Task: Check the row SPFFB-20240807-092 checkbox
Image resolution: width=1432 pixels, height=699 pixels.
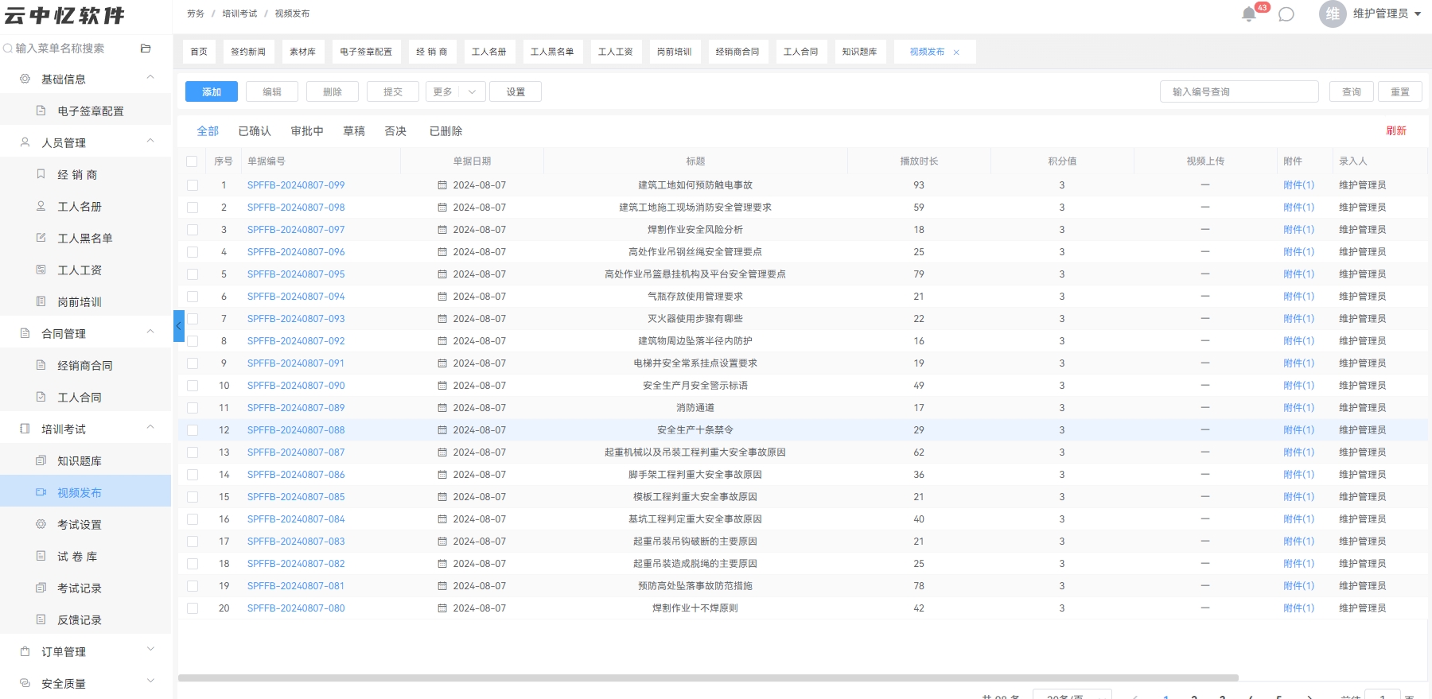Action: (192, 341)
